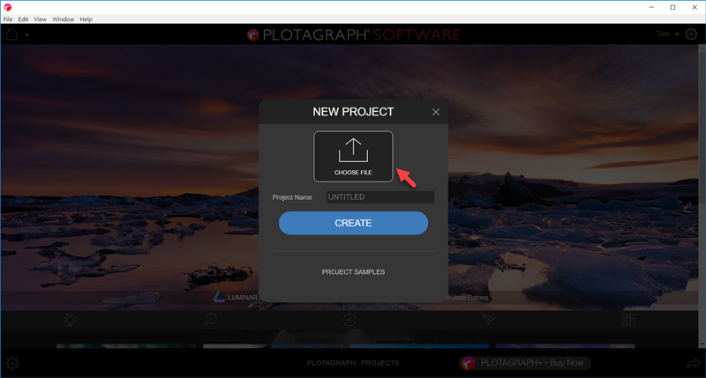This screenshot has height=378, width=706.
Task: Open the Help menu
Action: (86, 19)
